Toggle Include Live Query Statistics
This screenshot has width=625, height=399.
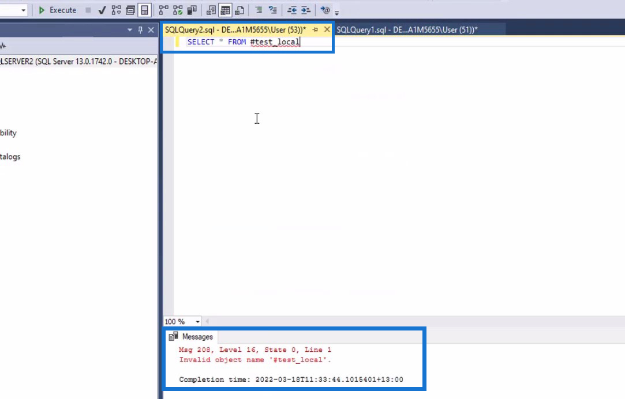178,10
